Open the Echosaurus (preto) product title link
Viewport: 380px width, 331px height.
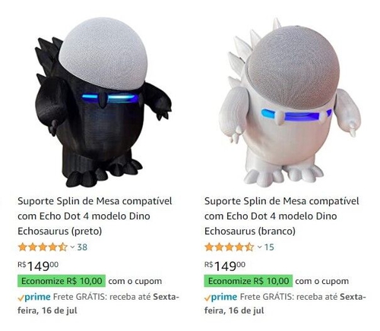[x=95, y=216]
